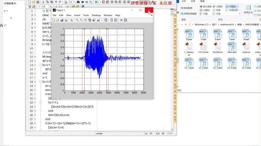The width and height of the screenshot is (261, 146).
Task: Click the editor's Back navigation arrow
Action: pyautogui.click(x=82, y=2)
